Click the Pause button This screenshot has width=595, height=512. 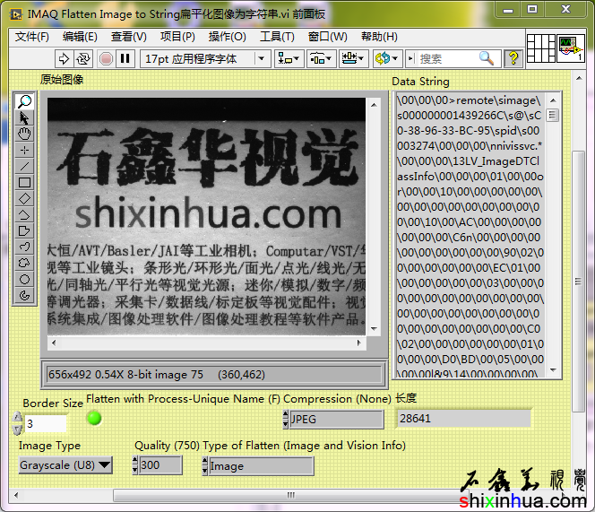pyautogui.click(x=125, y=59)
